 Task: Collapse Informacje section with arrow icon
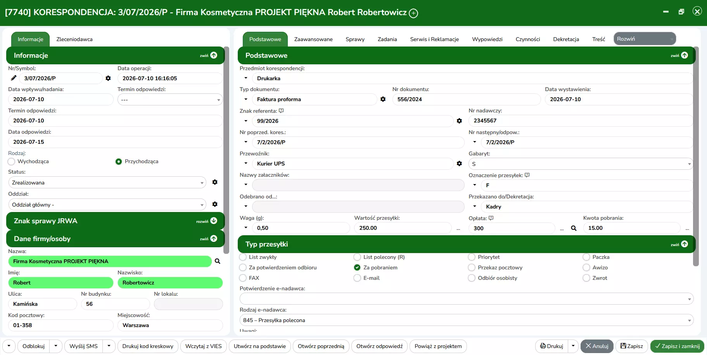coord(214,55)
